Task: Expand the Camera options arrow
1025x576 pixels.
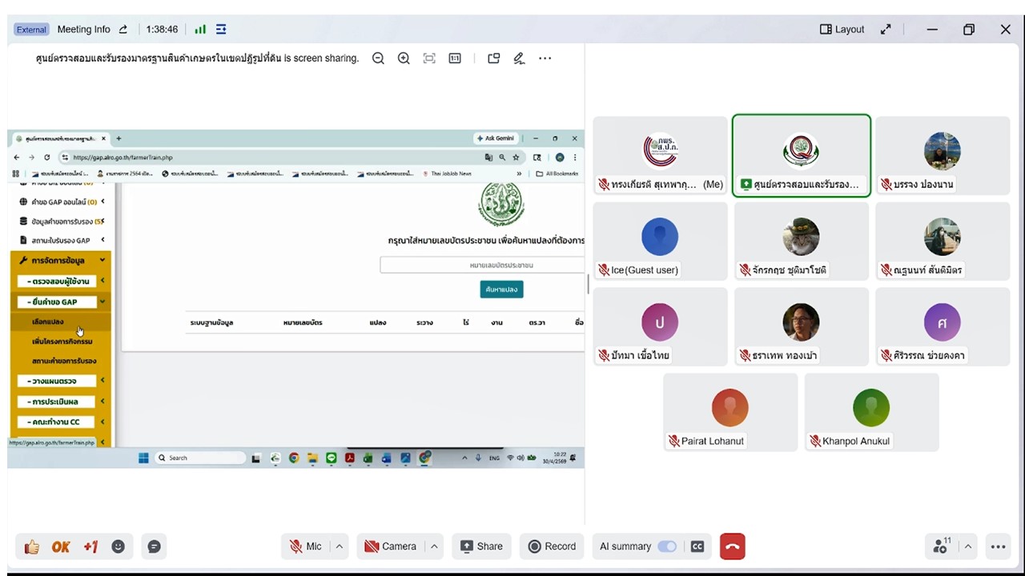Action: tap(434, 546)
